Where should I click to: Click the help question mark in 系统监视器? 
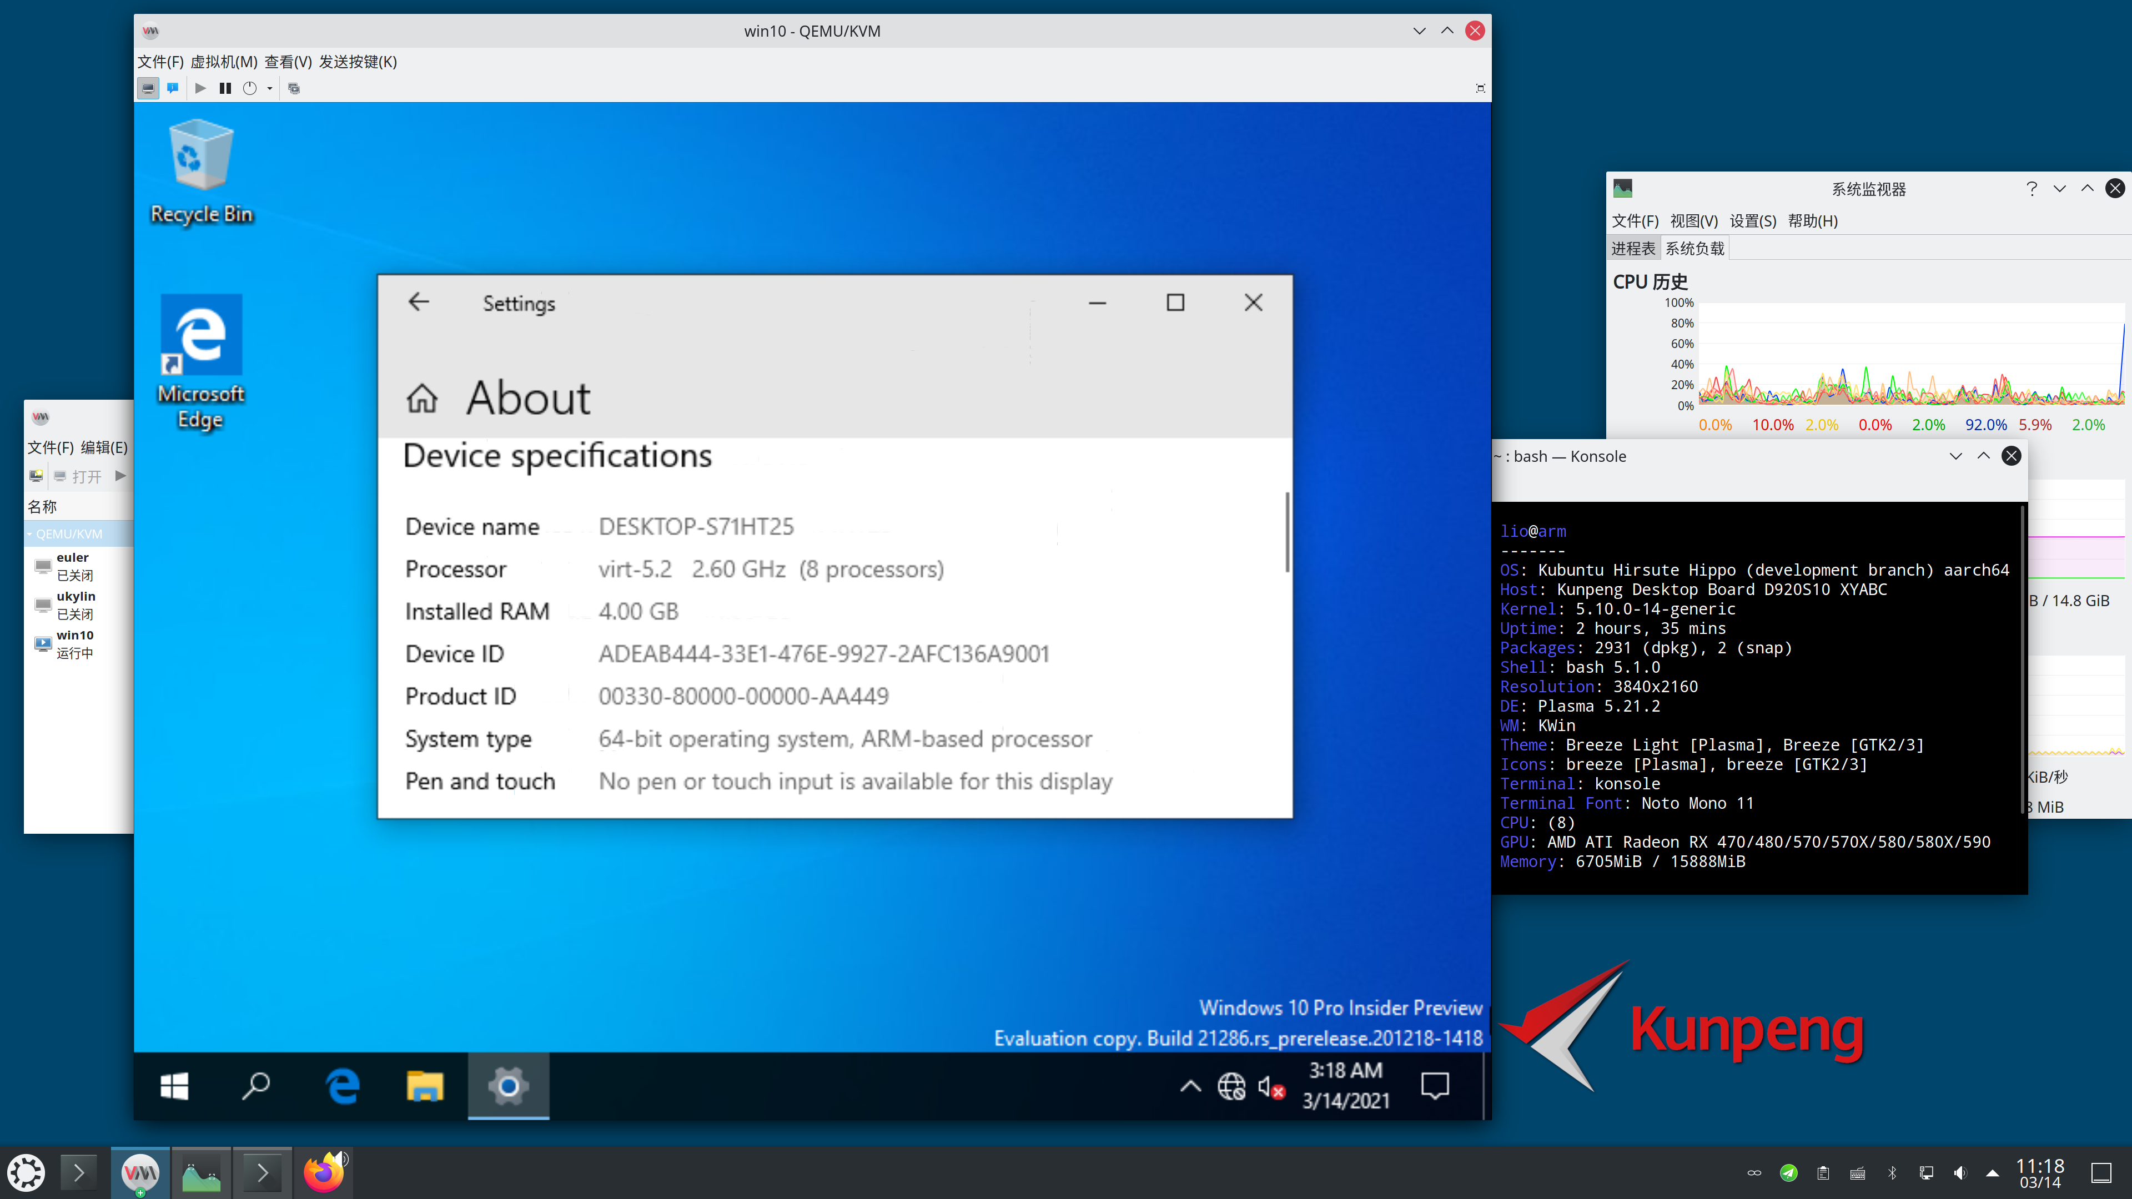tap(2031, 189)
